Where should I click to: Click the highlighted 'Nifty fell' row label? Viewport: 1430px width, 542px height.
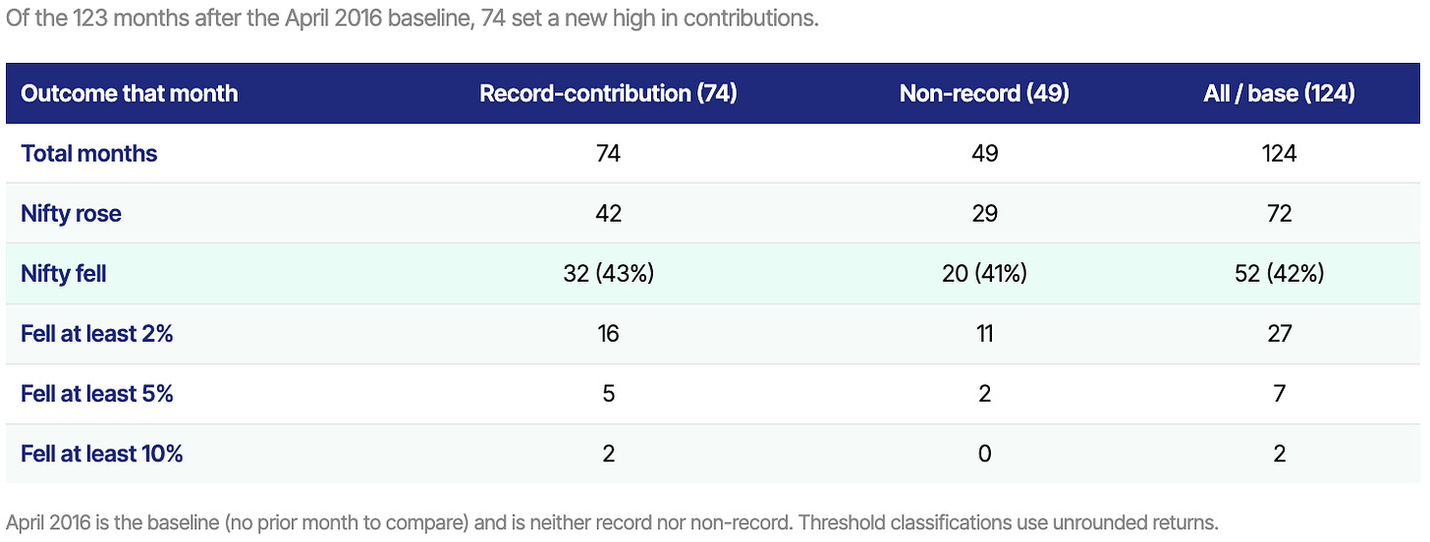pos(64,273)
